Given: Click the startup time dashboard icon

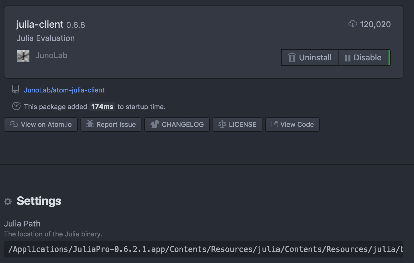Looking at the screenshot, I should point(16,106).
